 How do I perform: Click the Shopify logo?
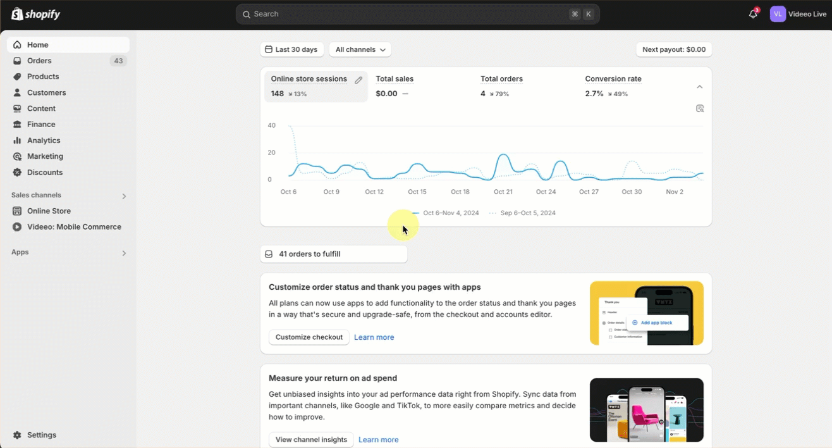coord(35,14)
